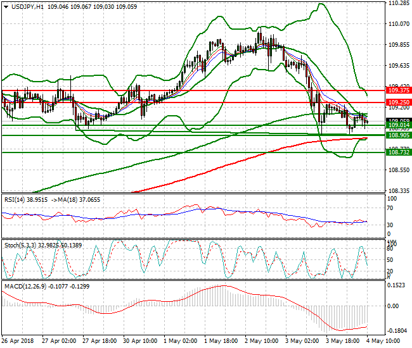
Task: Select the MACD scale value 0.1523
Action: coord(396,285)
